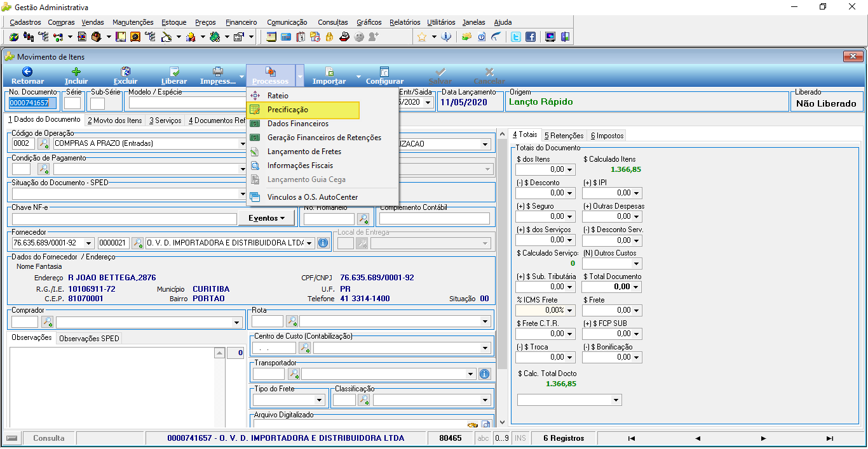Viewport: 868px width, 449px height.
Task: Click search icon beside supplier code 0000021
Action: point(137,243)
